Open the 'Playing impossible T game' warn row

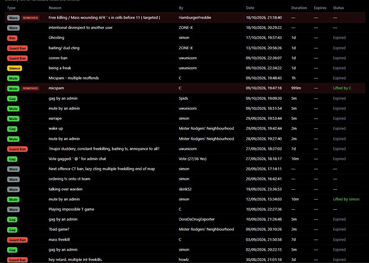pos(185,209)
